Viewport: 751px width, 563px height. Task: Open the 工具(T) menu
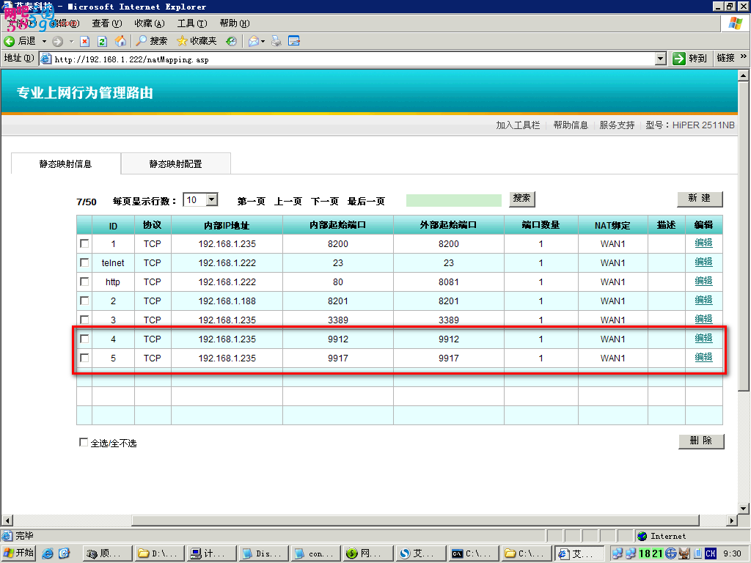pos(192,23)
